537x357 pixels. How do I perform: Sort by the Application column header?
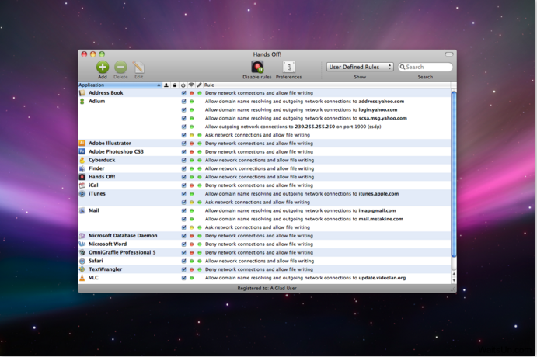point(120,85)
